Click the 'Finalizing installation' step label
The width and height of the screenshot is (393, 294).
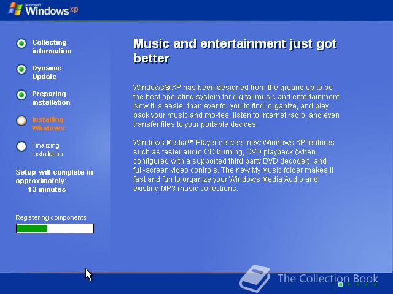(x=47, y=149)
